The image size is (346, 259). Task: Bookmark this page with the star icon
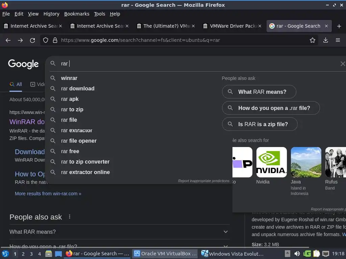(x=312, y=40)
